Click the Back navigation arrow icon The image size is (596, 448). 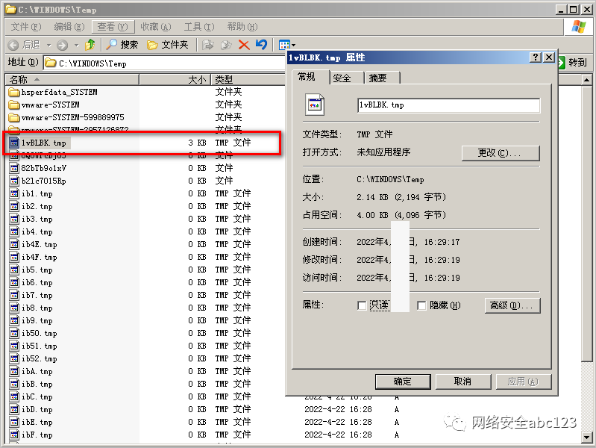[x=13, y=45]
